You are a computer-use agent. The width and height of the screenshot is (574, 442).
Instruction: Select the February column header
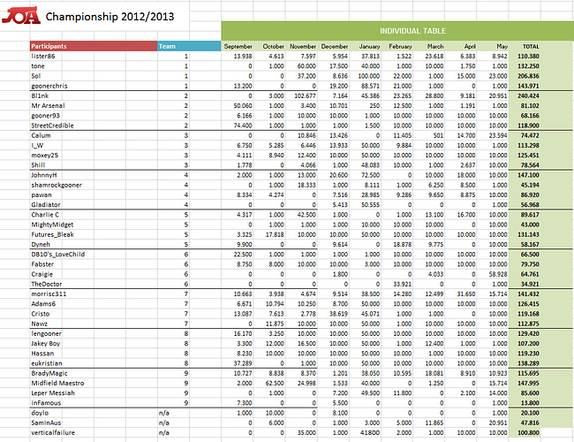[400, 47]
